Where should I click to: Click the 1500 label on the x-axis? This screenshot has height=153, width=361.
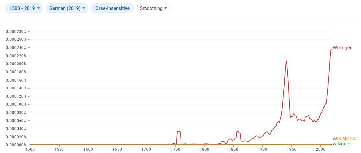coord(30,149)
